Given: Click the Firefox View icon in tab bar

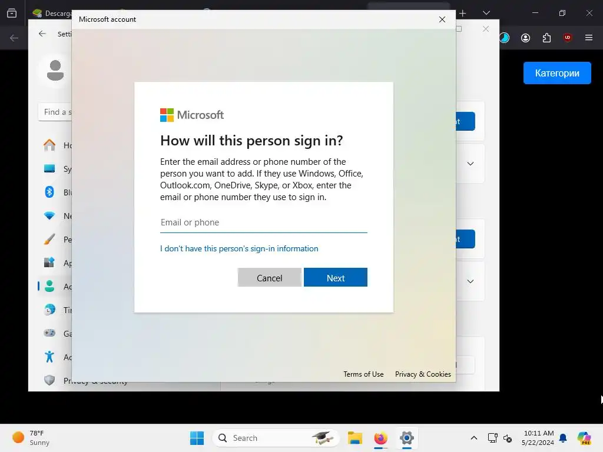Looking at the screenshot, I should point(12,13).
